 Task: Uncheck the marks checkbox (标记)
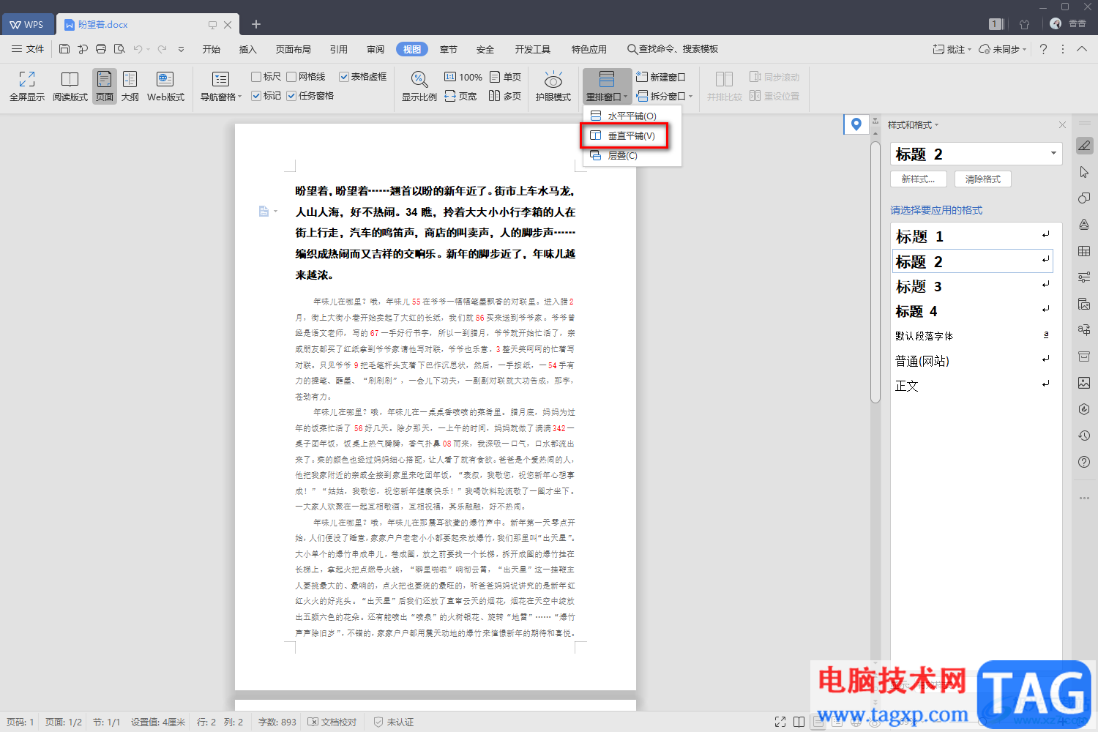(x=256, y=96)
